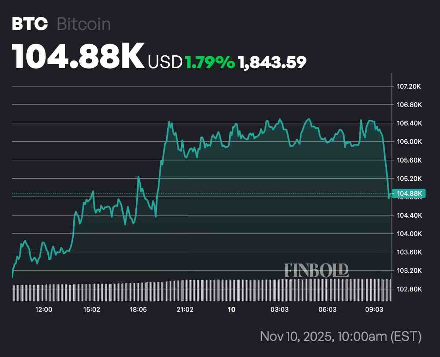Select the Bitcoin name label

(x=84, y=24)
